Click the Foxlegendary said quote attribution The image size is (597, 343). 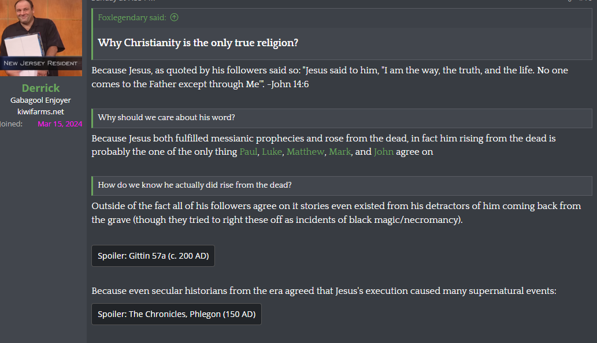132,17
